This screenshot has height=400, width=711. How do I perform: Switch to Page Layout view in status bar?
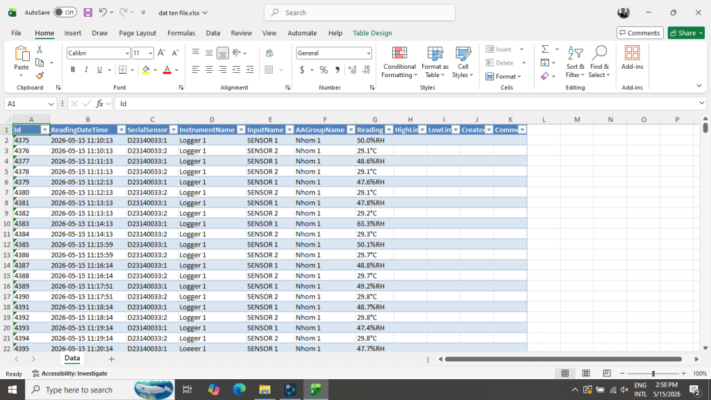586,373
